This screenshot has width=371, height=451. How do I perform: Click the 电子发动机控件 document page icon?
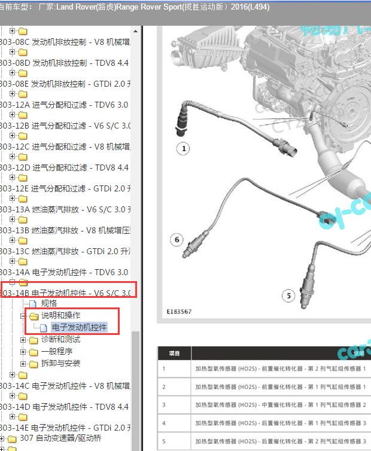click(x=43, y=328)
